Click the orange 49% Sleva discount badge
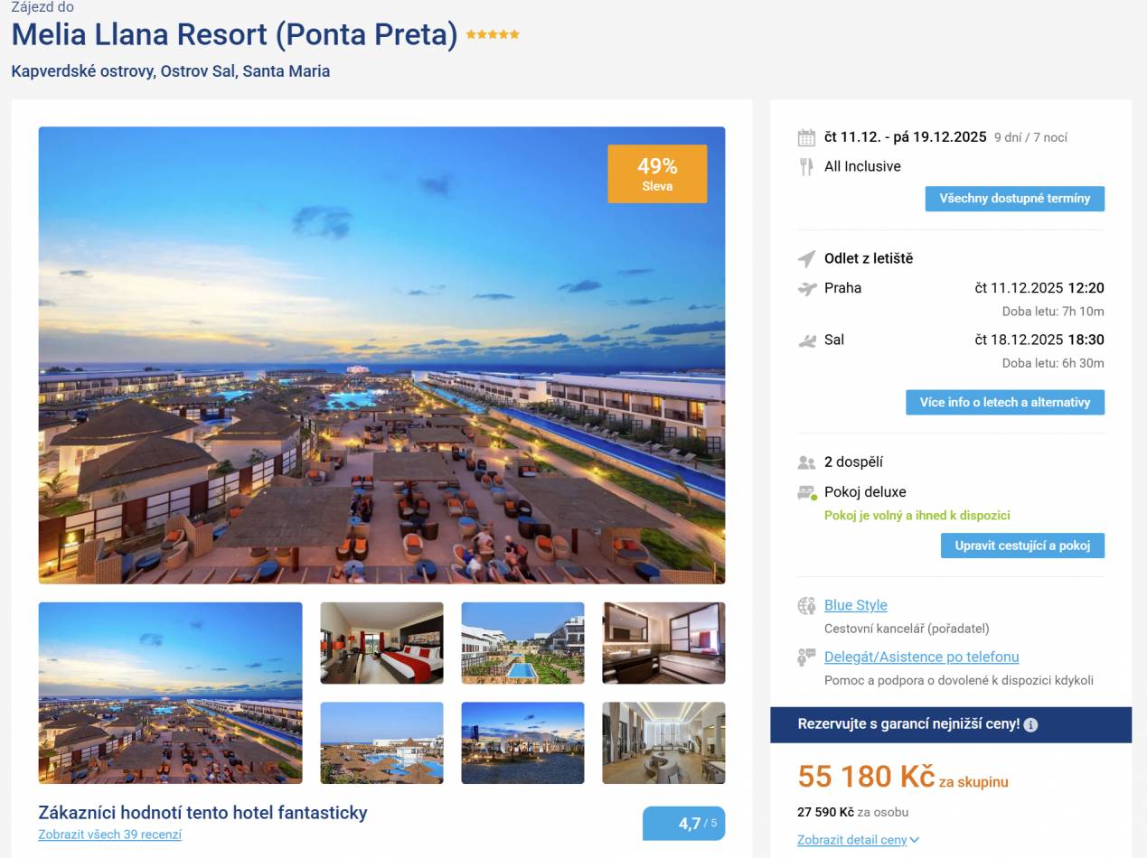This screenshot has height=858, width=1147. coord(657,173)
